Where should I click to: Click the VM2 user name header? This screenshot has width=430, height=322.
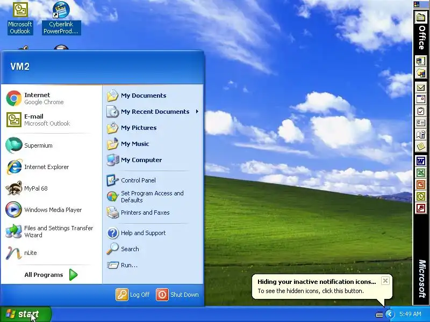click(20, 67)
